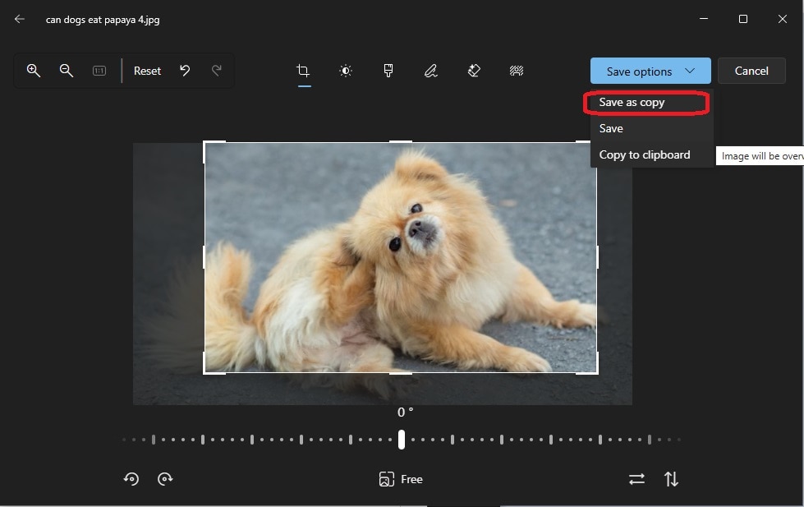Click the right edge crop handle
The width and height of the screenshot is (804, 507).
tap(597, 257)
